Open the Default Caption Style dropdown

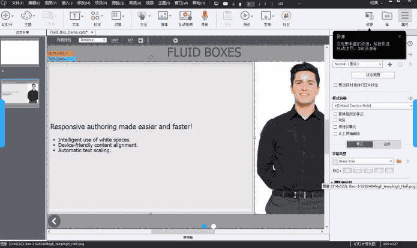[372, 105]
